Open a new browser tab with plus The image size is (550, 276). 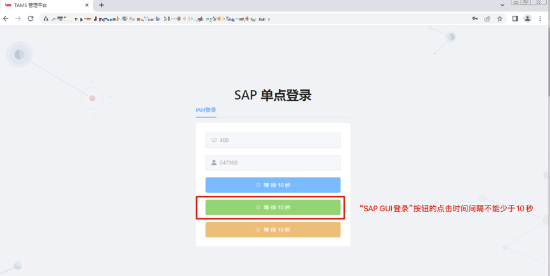click(x=102, y=5)
